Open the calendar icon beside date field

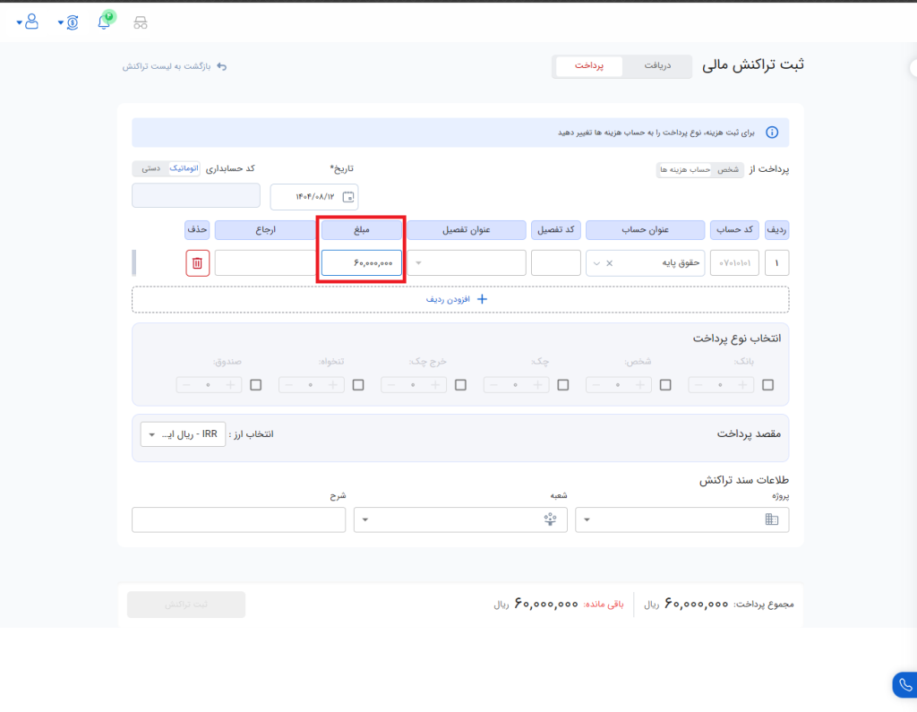[349, 197]
